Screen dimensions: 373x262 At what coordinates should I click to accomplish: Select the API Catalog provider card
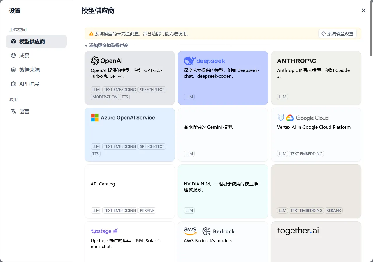130,191
